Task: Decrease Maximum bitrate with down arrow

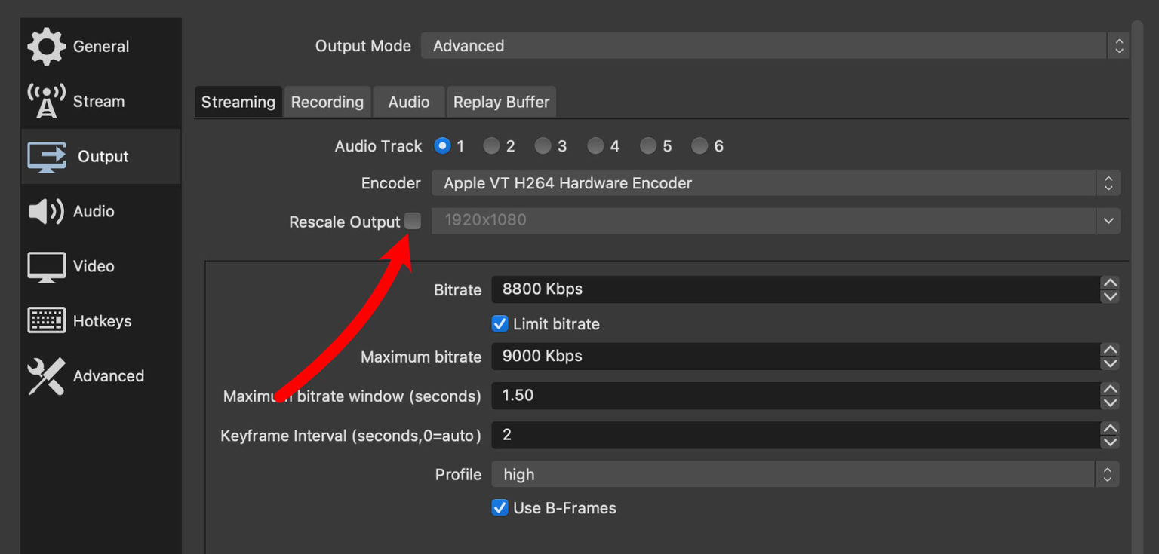Action: (x=1110, y=363)
